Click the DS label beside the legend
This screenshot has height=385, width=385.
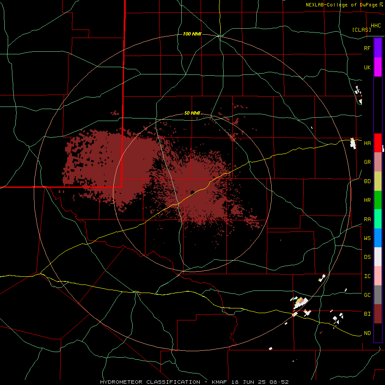pyautogui.click(x=367, y=257)
